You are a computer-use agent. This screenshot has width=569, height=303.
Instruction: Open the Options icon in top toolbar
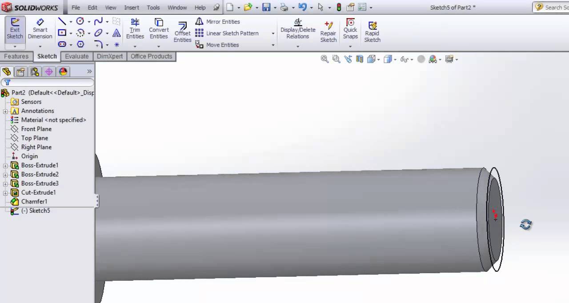pos(362,7)
